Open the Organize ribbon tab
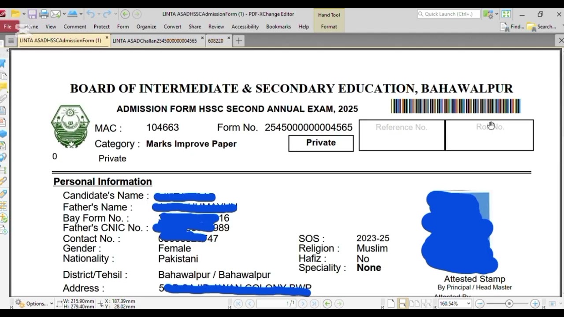Screen dimensions: 564x317 146,26
